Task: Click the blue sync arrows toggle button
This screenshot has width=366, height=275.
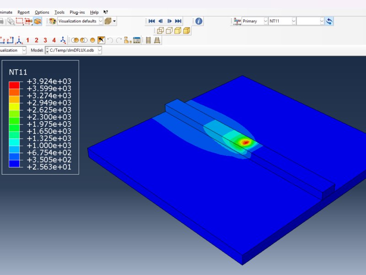Action: tap(329, 21)
